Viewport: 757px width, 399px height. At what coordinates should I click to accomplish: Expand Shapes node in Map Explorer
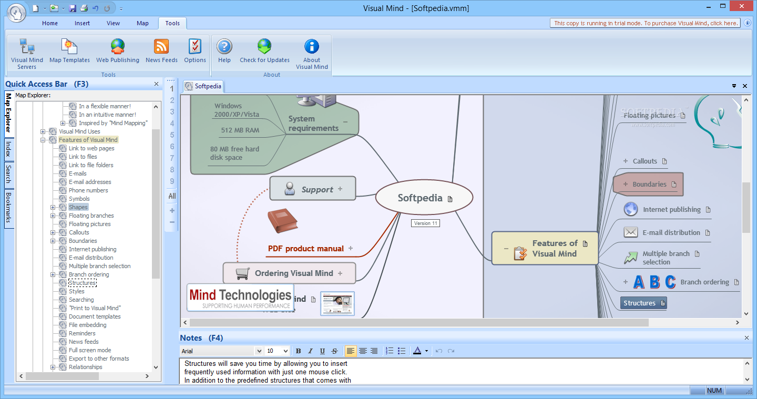click(x=53, y=207)
